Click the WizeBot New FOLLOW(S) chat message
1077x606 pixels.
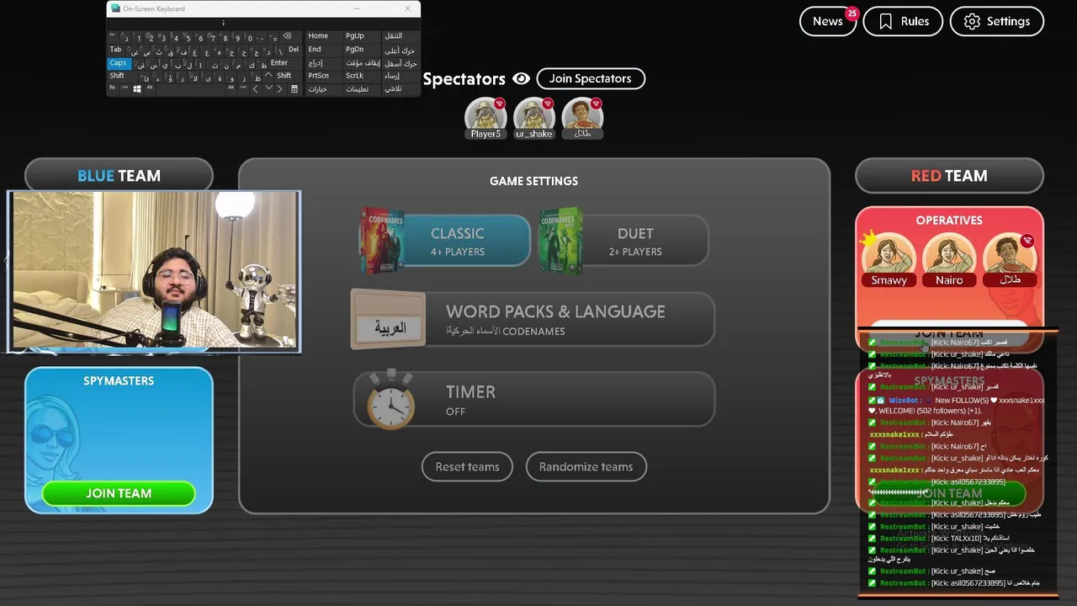957,405
